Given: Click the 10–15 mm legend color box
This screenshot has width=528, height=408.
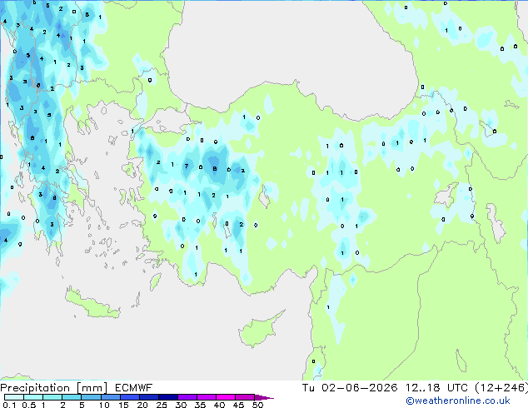Looking at the screenshot, I should (111, 397).
